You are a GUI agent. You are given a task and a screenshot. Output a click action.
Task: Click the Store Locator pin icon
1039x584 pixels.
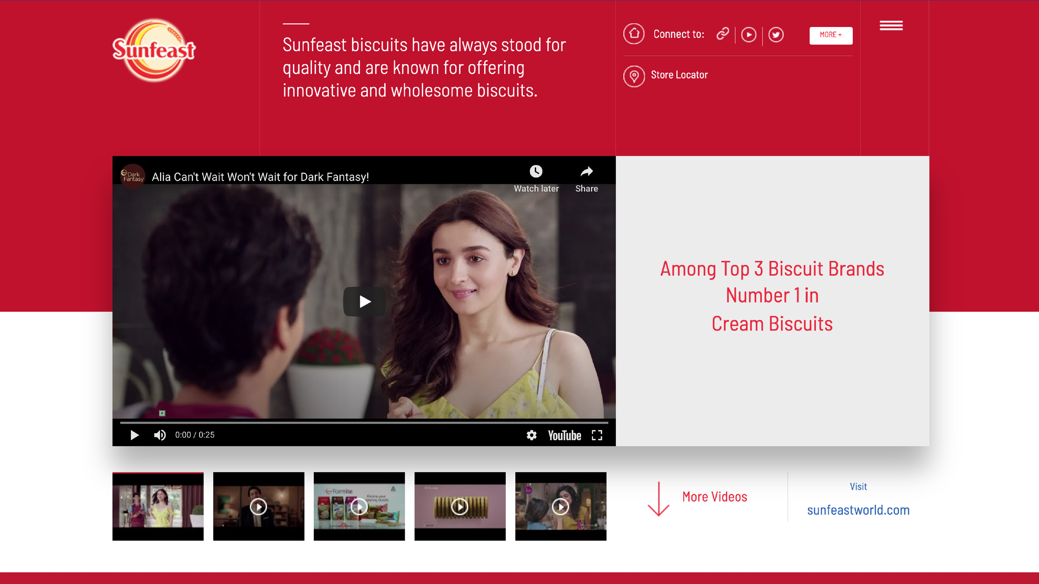[x=634, y=76]
